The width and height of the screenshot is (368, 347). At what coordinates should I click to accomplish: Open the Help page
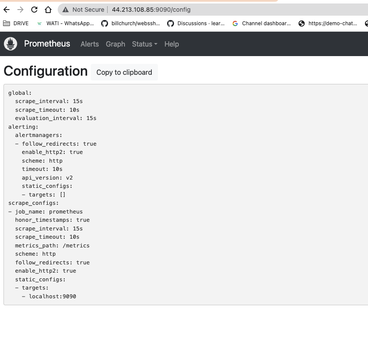pos(171,44)
